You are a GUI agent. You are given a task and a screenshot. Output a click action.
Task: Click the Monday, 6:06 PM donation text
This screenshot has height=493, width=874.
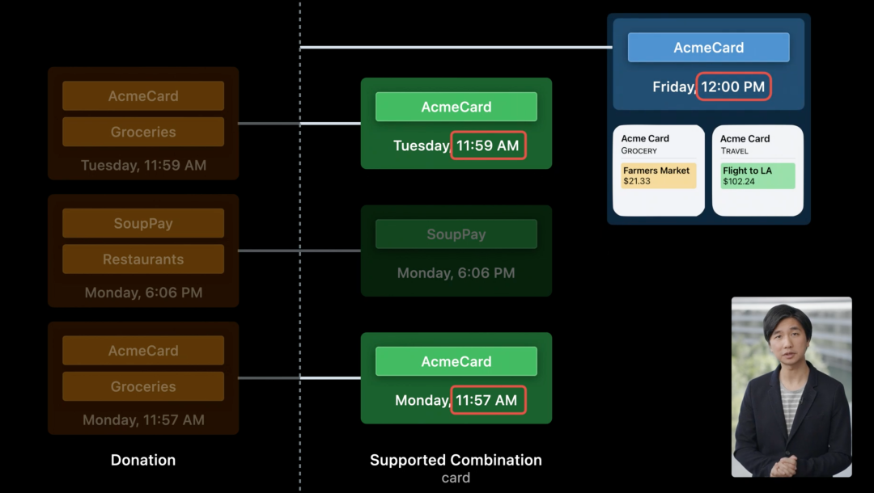(143, 293)
